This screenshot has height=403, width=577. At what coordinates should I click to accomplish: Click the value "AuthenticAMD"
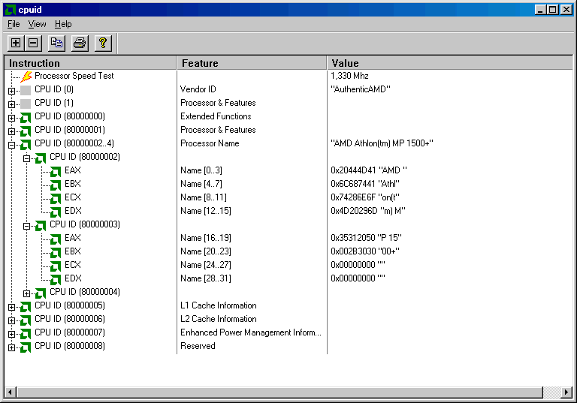tap(361, 89)
